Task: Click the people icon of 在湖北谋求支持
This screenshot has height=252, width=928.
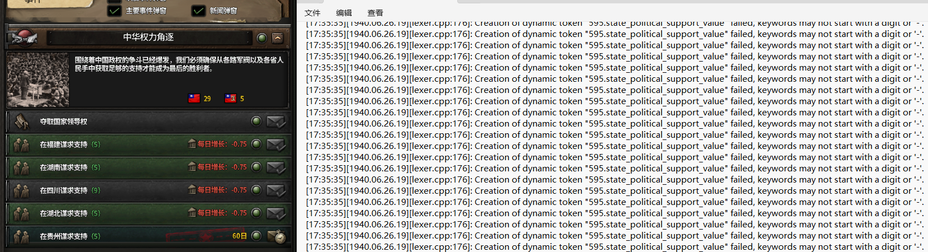Action: point(22,214)
